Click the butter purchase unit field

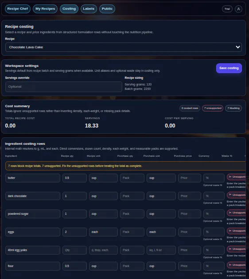(161, 178)
